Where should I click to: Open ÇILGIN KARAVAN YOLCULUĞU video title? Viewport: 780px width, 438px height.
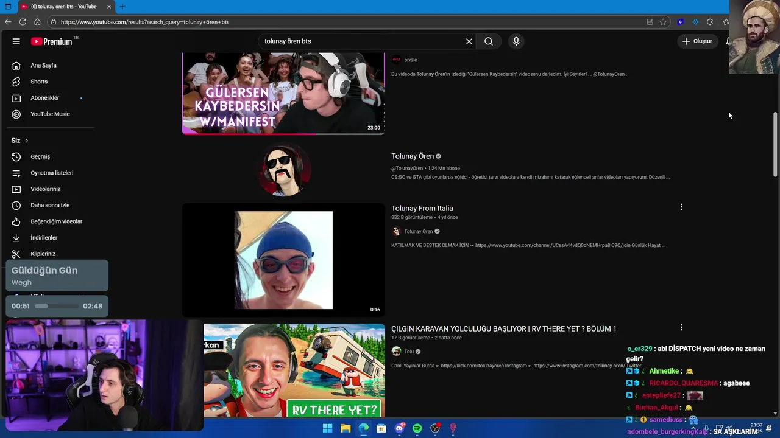pos(504,329)
